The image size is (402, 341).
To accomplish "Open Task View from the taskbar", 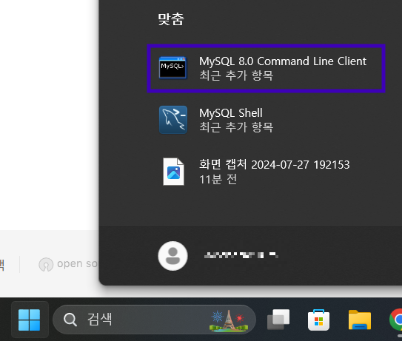I will pos(278,320).
